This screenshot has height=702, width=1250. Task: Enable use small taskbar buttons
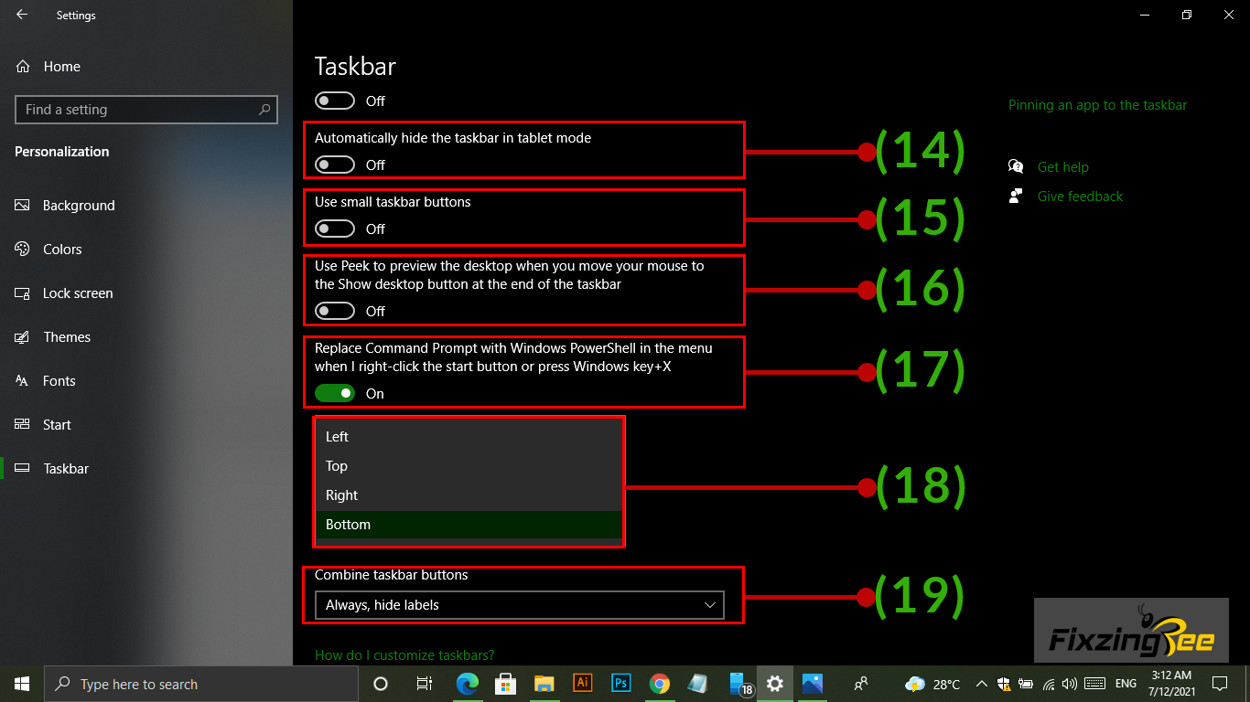coord(335,229)
